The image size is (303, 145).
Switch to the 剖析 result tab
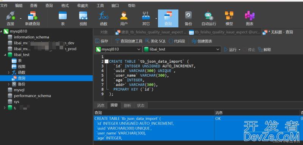[x=127, y=105]
